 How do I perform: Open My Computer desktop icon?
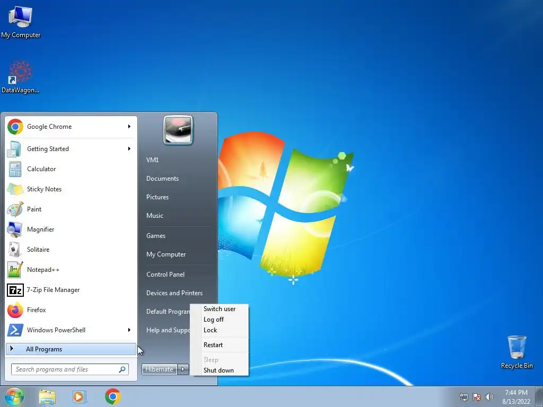(x=21, y=21)
